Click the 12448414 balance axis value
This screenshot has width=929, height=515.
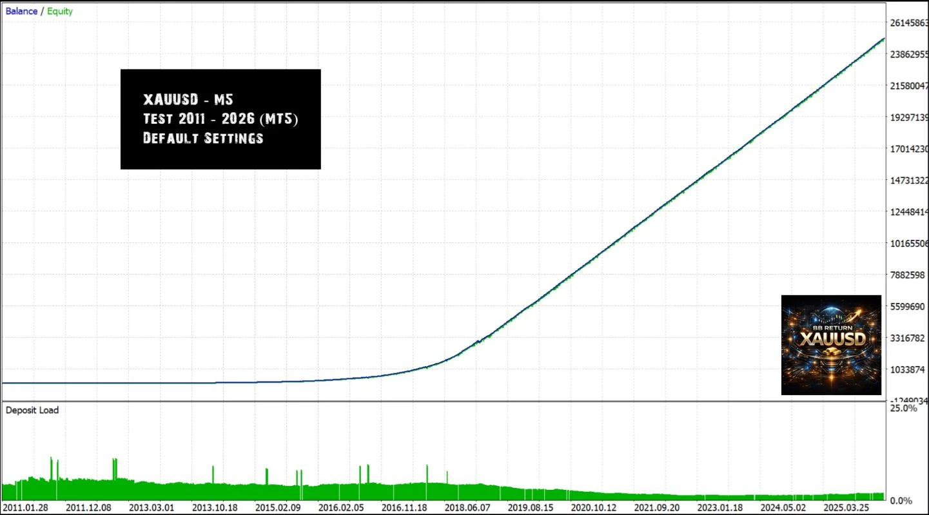(x=909, y=212)
